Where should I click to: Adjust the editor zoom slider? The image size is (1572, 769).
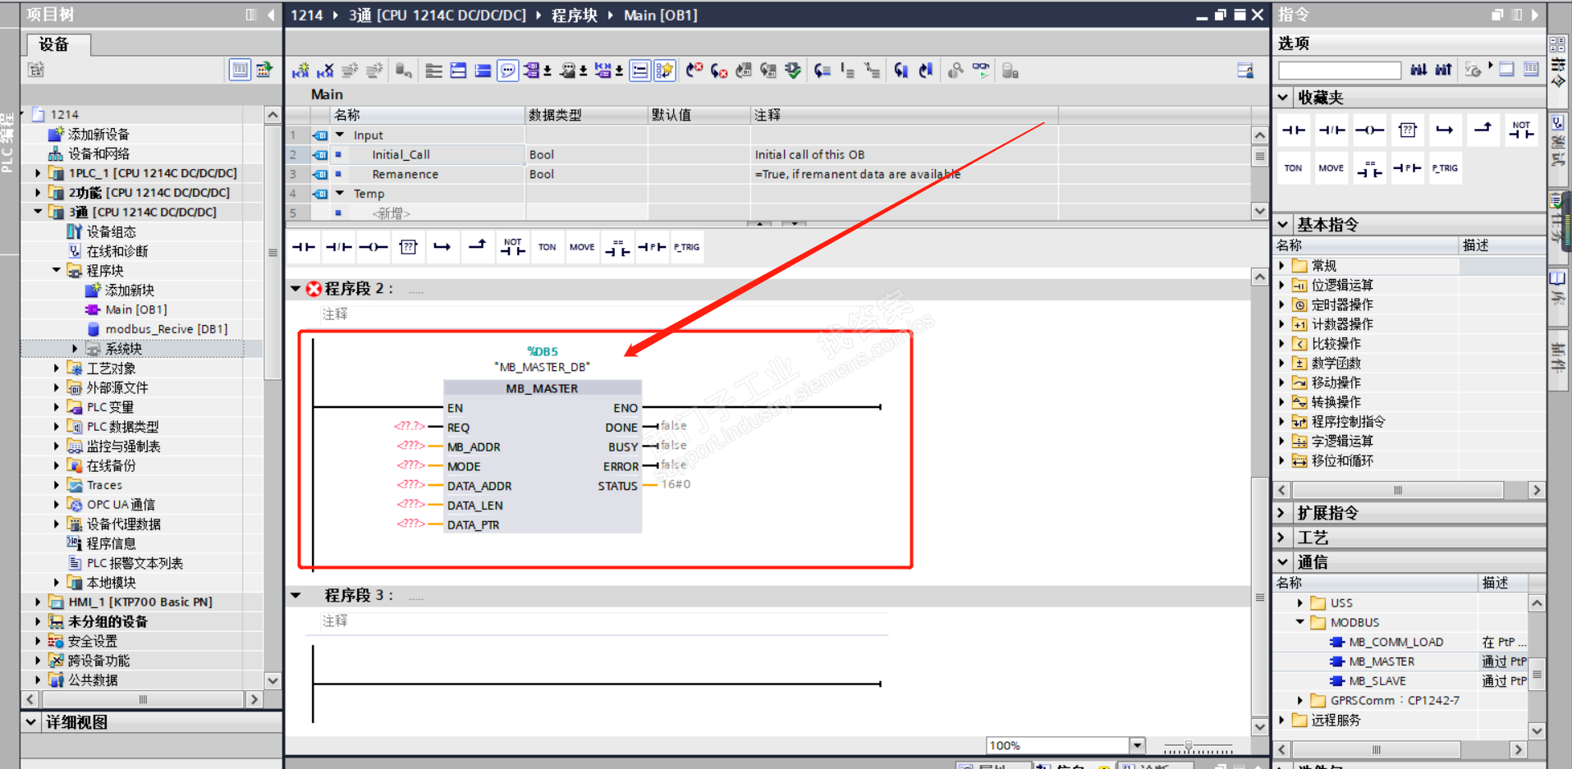1188,746
